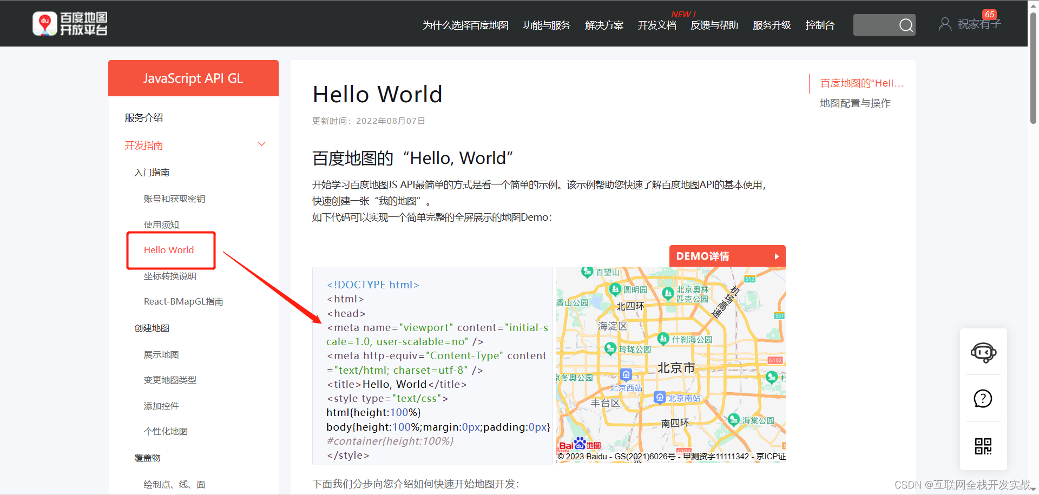Open 入门指南 section
The image size is (1039, 495).
152,173
